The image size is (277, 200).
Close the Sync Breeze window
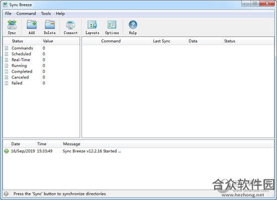267,4
